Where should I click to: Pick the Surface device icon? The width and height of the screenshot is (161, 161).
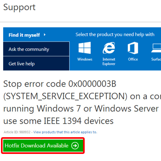(x=156, y=48)
